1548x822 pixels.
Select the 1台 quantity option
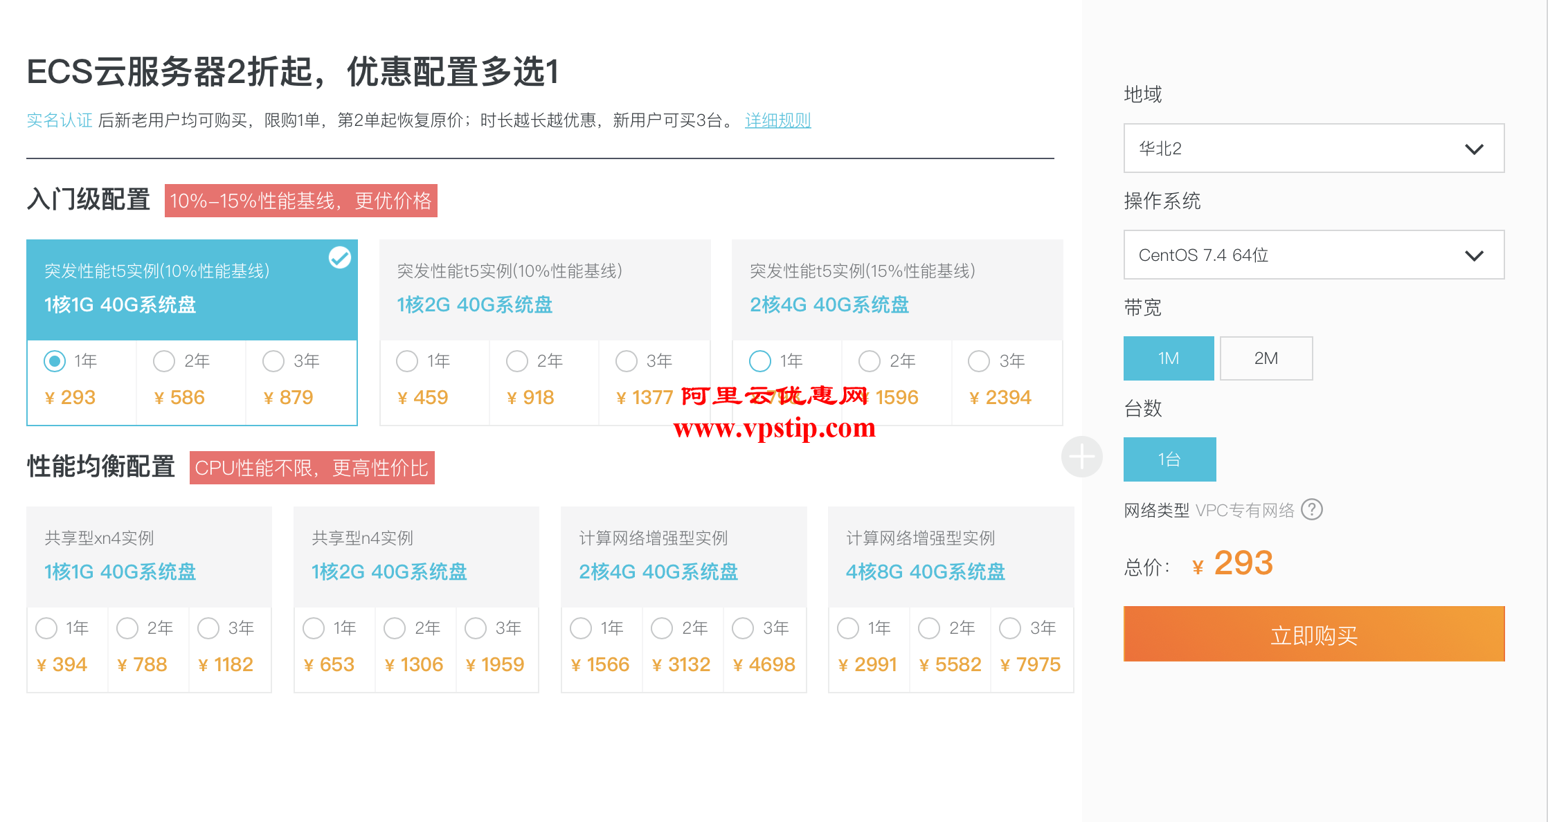pos(1169,459)
